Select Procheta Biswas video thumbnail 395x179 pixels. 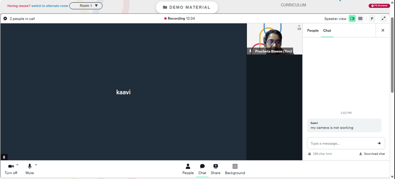(x=275, y=39)
